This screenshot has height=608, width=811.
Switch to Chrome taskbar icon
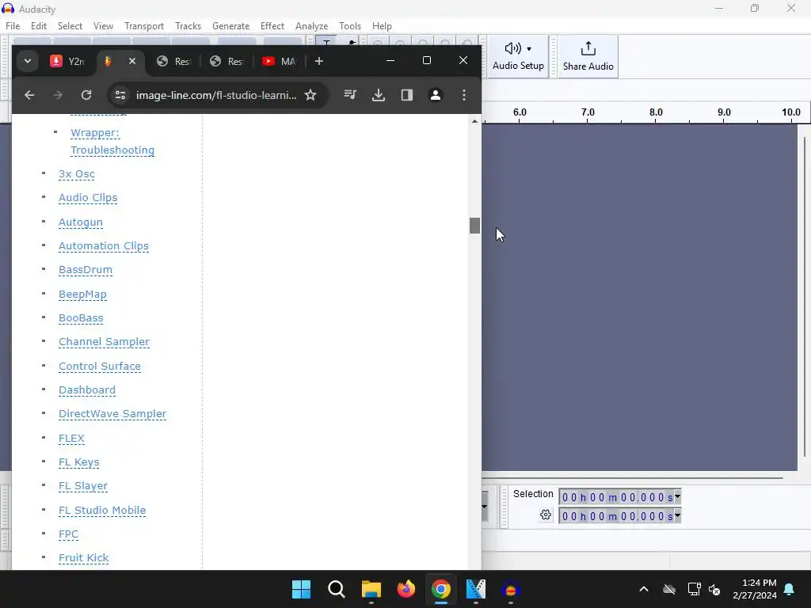coord(441,589)
